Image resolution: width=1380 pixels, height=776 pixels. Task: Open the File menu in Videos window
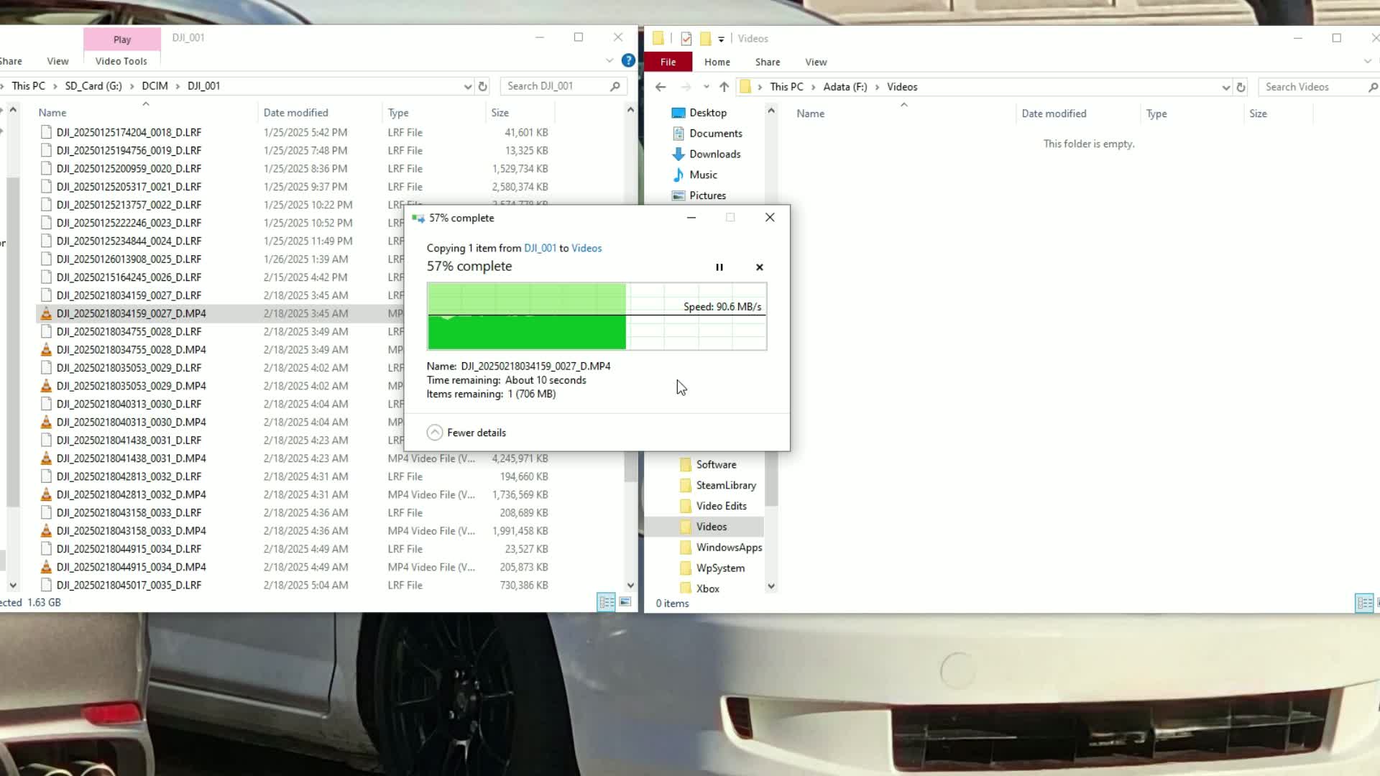pos(668,62)
